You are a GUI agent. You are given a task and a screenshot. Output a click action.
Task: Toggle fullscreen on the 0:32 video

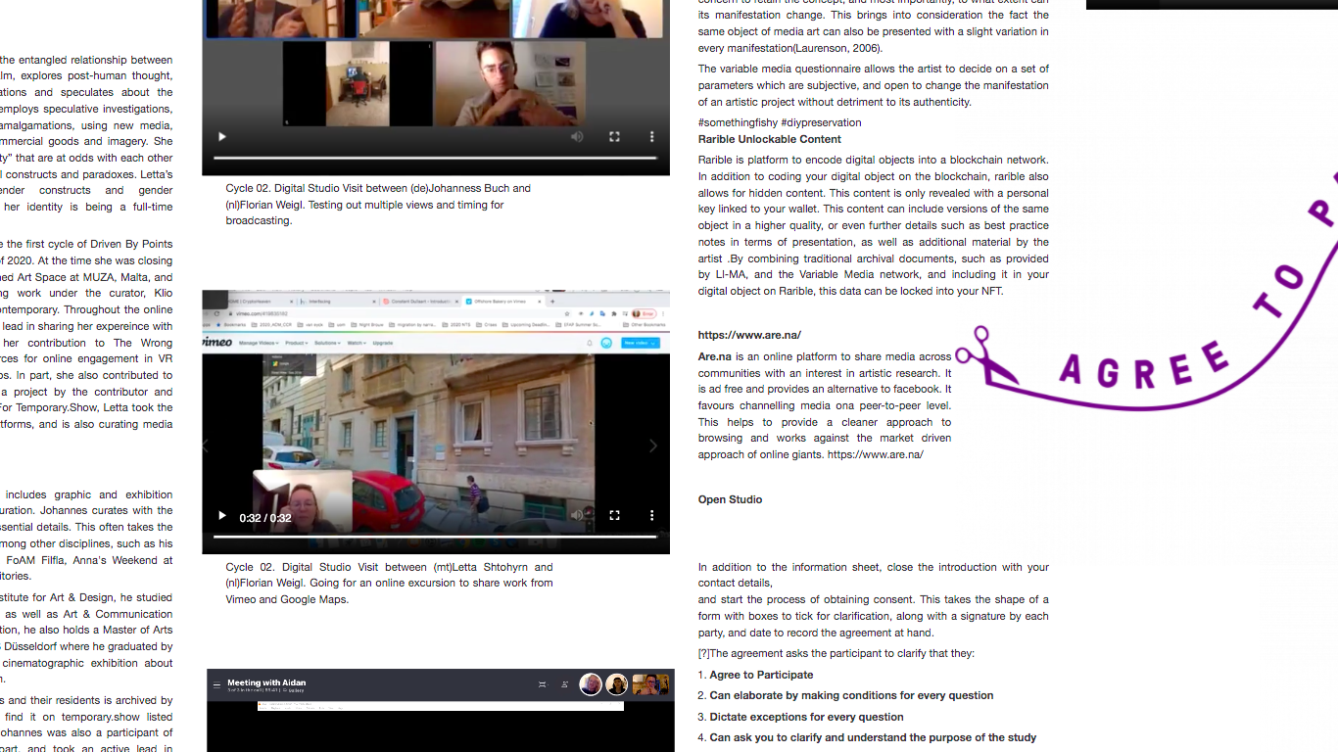point(614,515)
